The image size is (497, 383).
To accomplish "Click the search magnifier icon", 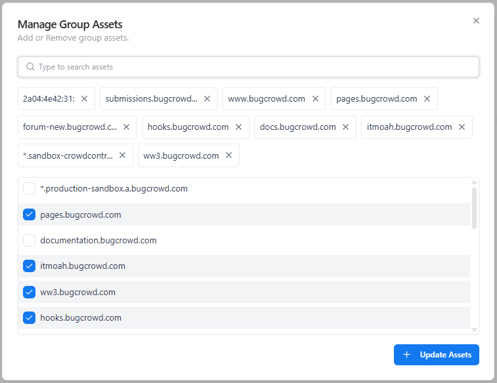I will click(30, 67).
